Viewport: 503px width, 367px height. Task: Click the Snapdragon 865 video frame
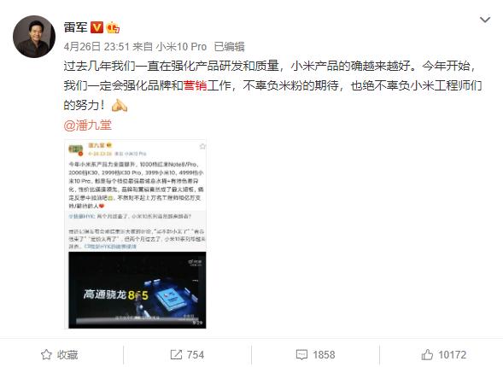pos(137,290)
